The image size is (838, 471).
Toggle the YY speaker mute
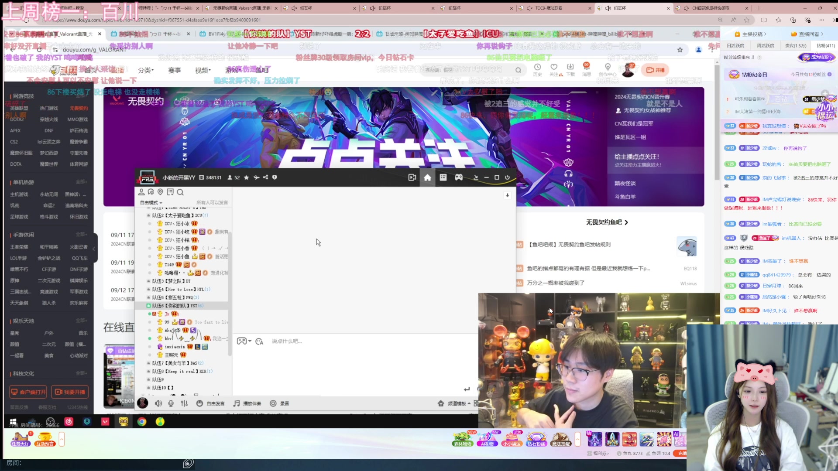coord(158,403)
